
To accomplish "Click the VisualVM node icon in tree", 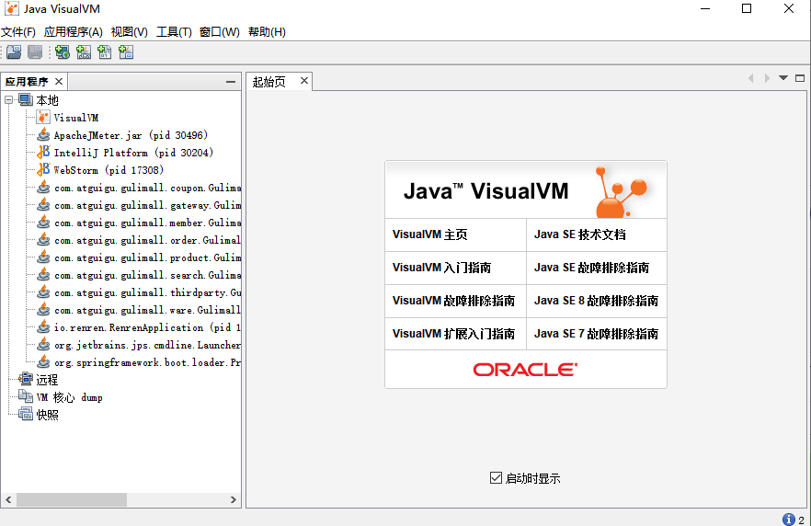I will tap(43, 118).
